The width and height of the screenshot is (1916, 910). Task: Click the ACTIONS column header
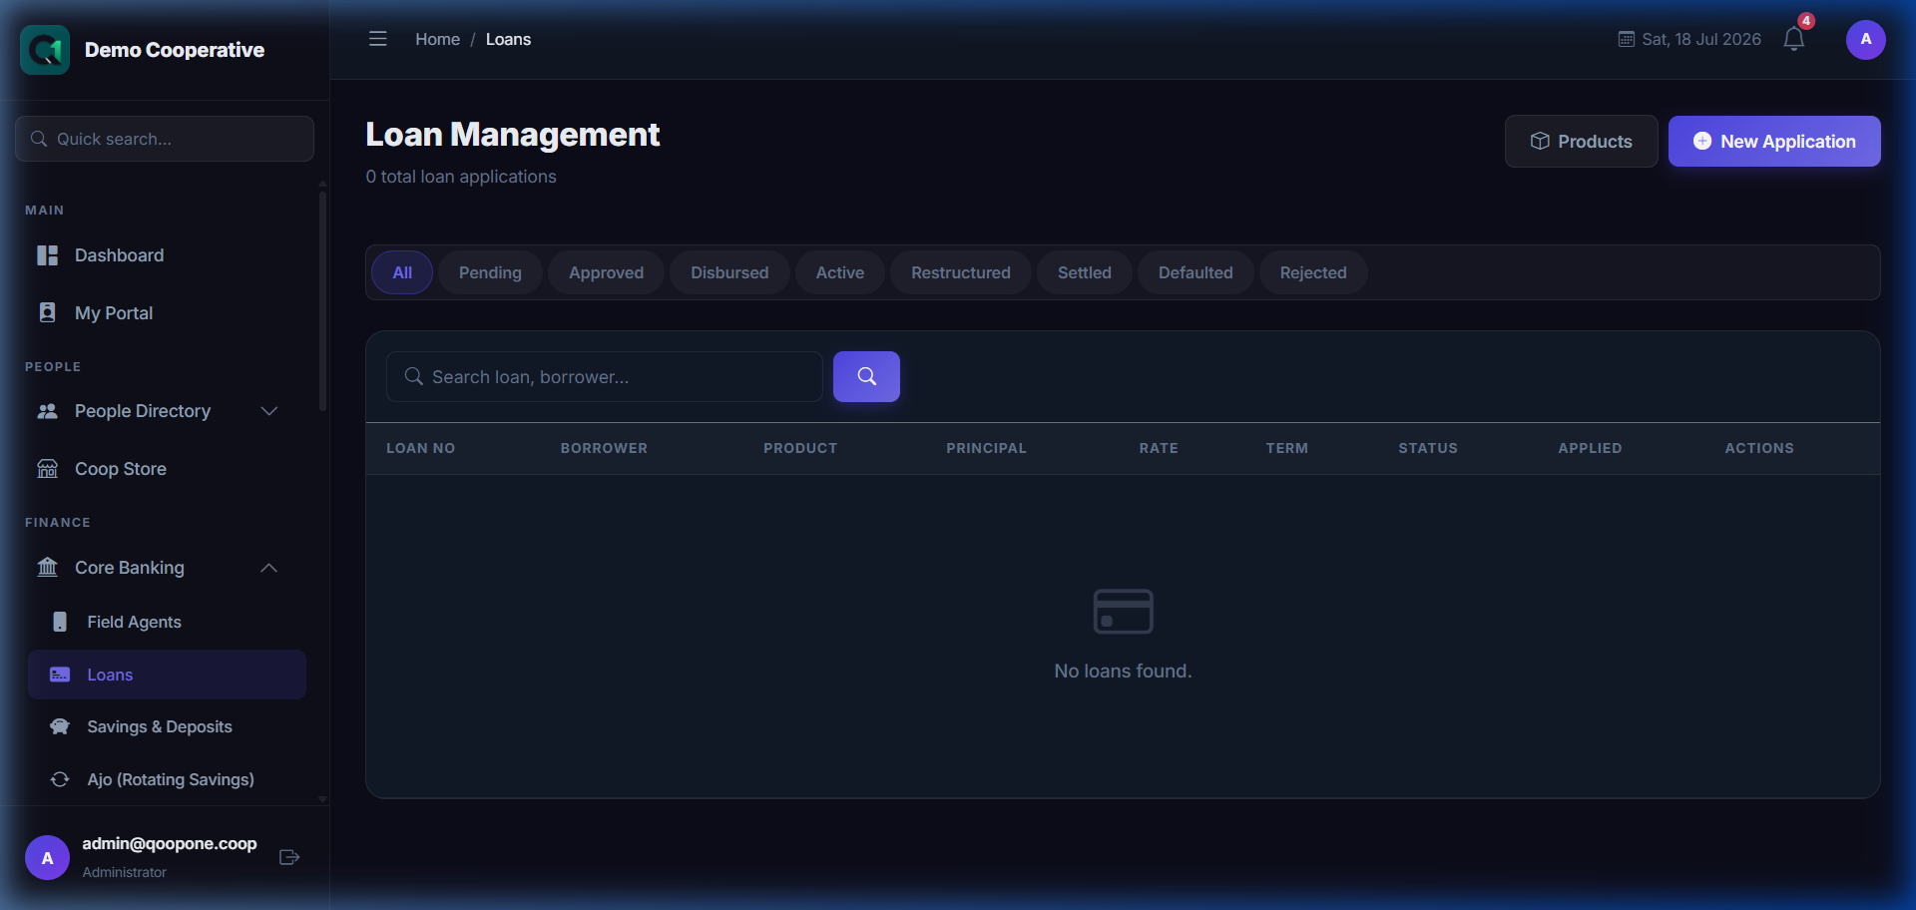[x=1759, y=448]
